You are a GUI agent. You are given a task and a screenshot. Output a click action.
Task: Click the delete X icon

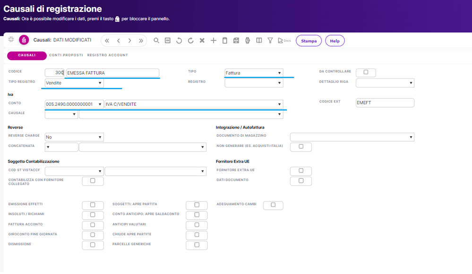tap(202, 40)
